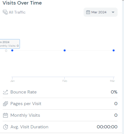Click the Monthly Visits metric row

point(60,115)
